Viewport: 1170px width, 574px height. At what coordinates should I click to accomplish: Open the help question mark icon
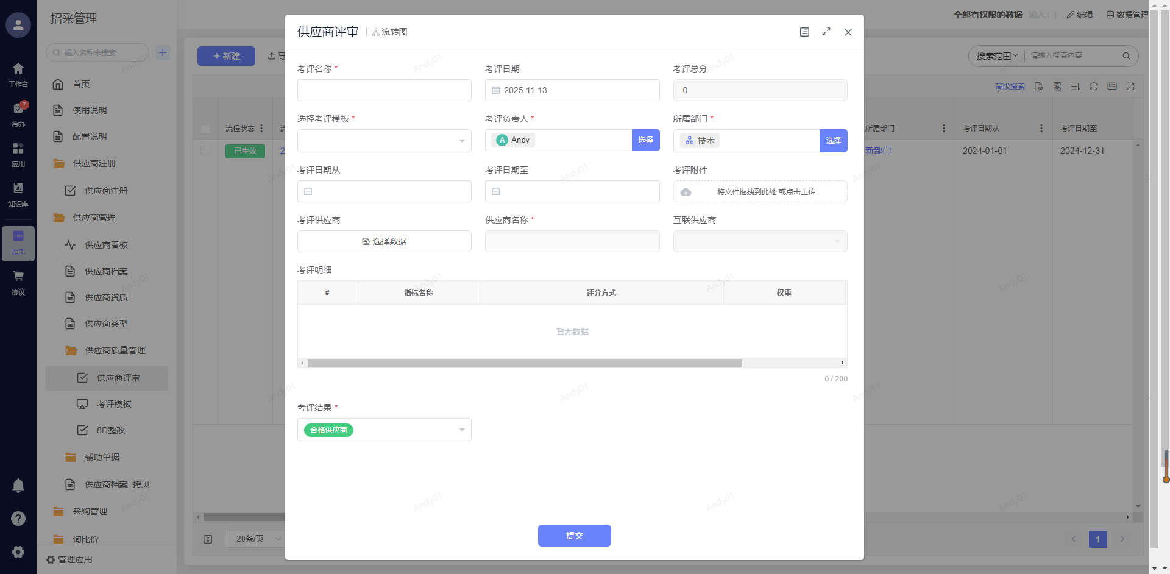18,519
